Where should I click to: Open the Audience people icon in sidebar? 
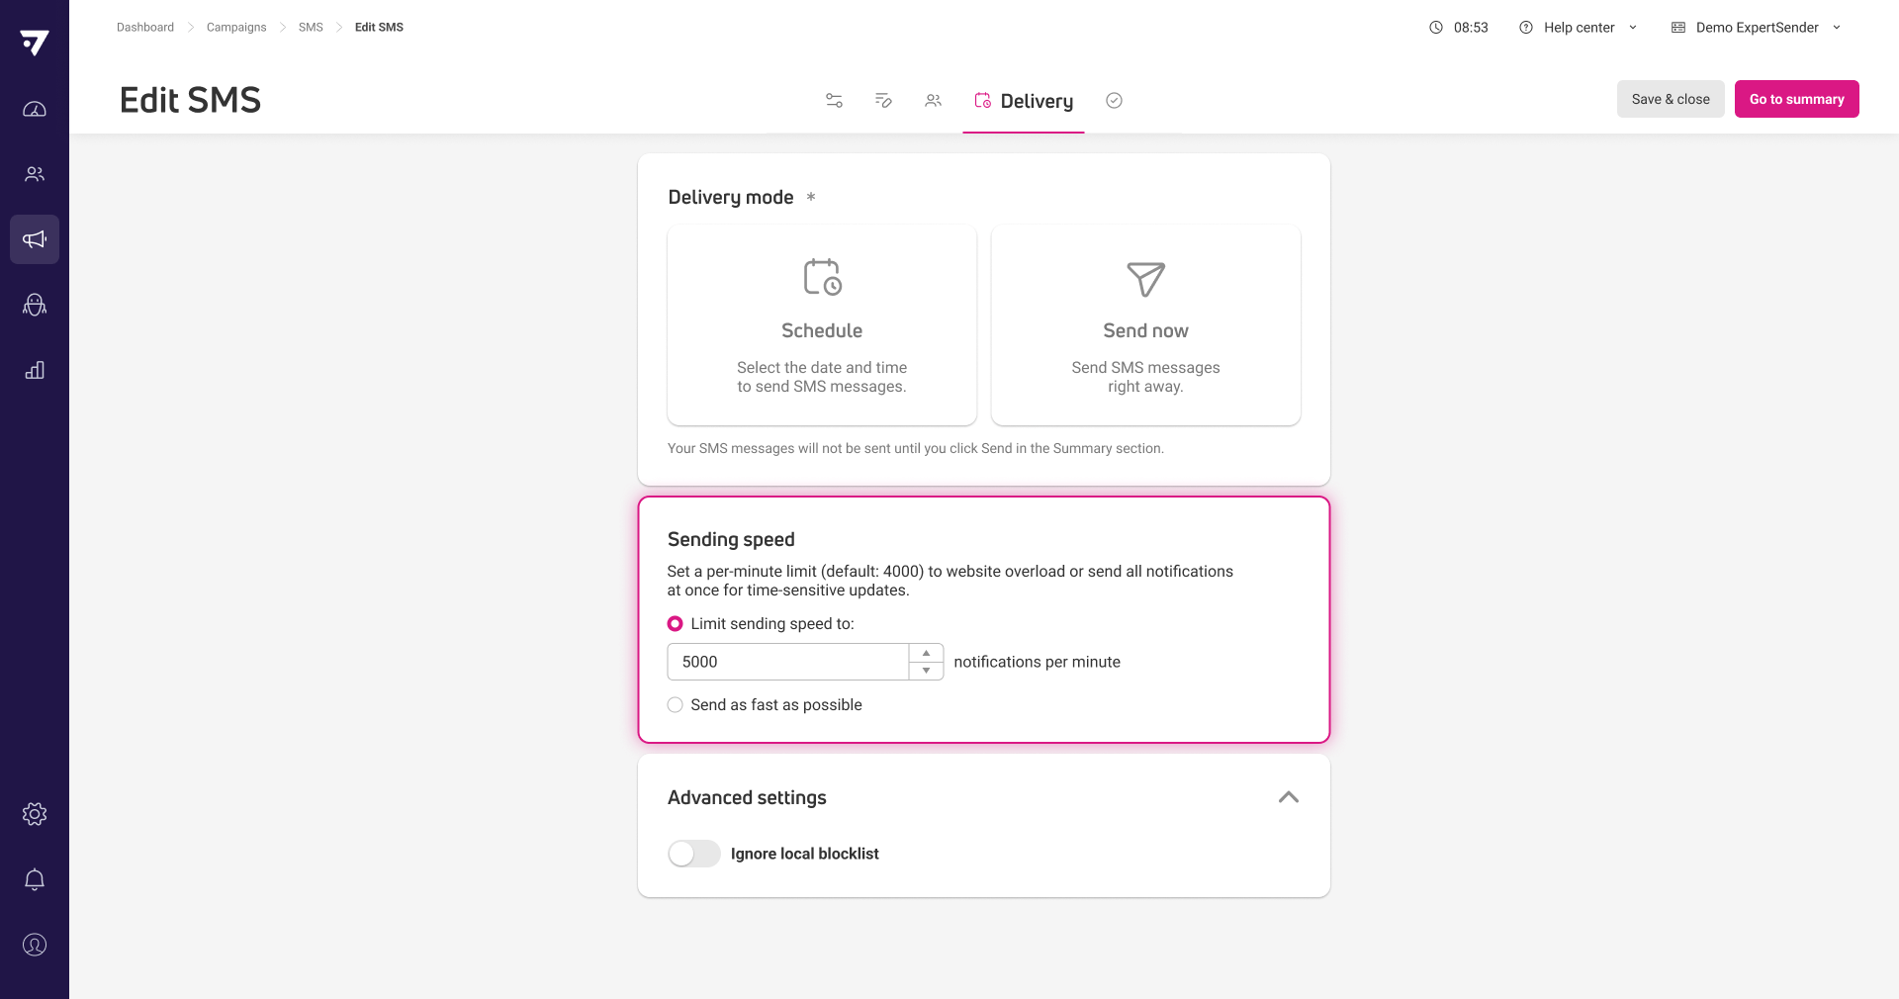(x=35, y=174)
